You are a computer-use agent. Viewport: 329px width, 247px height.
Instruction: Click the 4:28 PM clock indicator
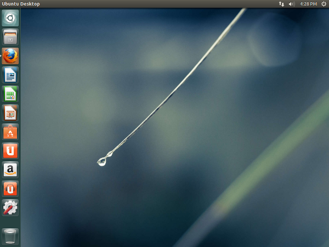coord(308,4)
